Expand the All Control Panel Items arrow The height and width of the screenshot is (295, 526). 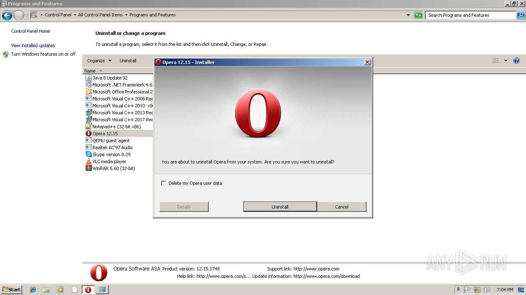tap(126, 15)
